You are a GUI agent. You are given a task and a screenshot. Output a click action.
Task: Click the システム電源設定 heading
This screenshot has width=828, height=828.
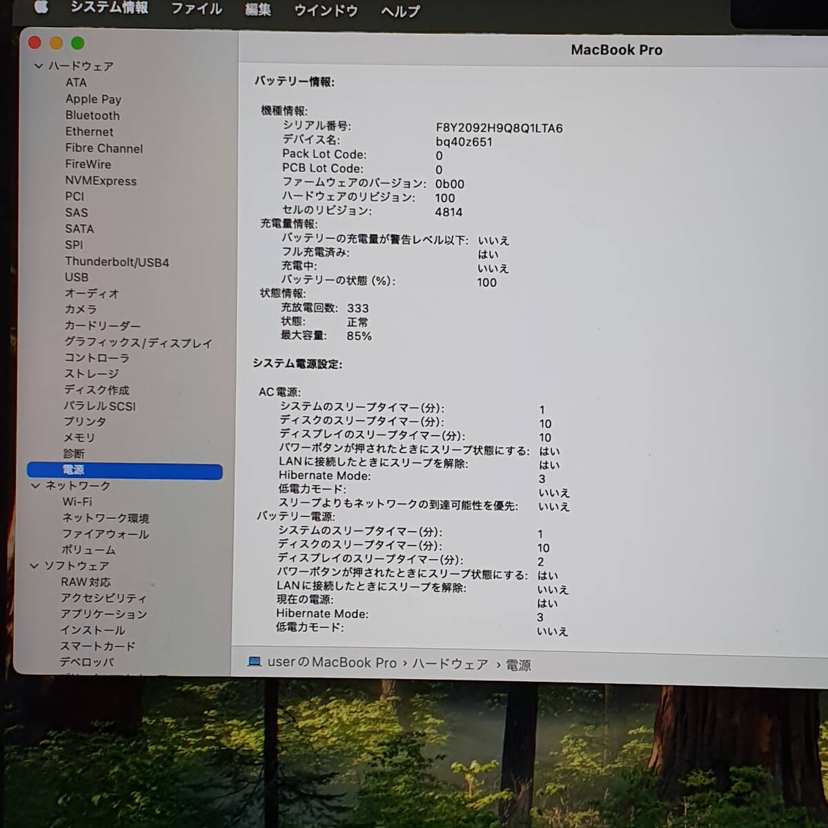297,364
